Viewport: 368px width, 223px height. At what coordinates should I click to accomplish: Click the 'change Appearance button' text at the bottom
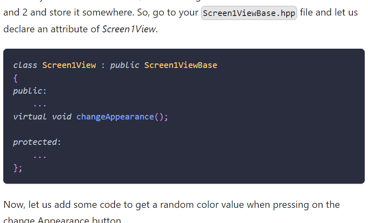[62, 220]
